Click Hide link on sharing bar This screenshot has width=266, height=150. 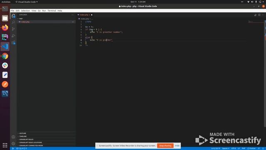click(177, 146)
